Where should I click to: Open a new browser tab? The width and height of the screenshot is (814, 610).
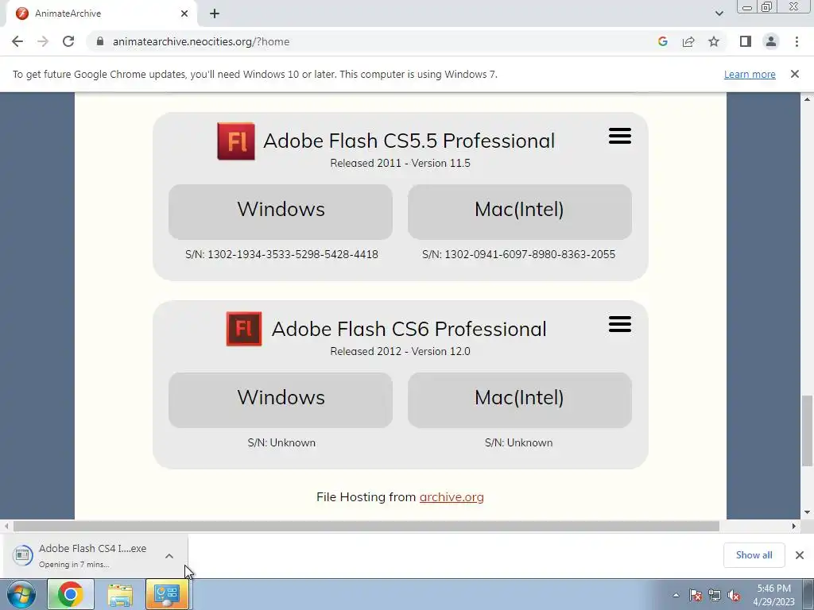(215, 14)
